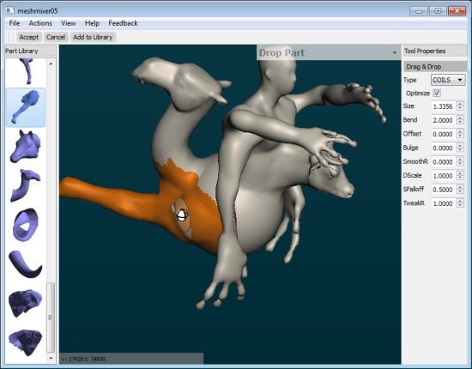
Task: Collapse the Drop Part header arrow
Action: [395, 52]
